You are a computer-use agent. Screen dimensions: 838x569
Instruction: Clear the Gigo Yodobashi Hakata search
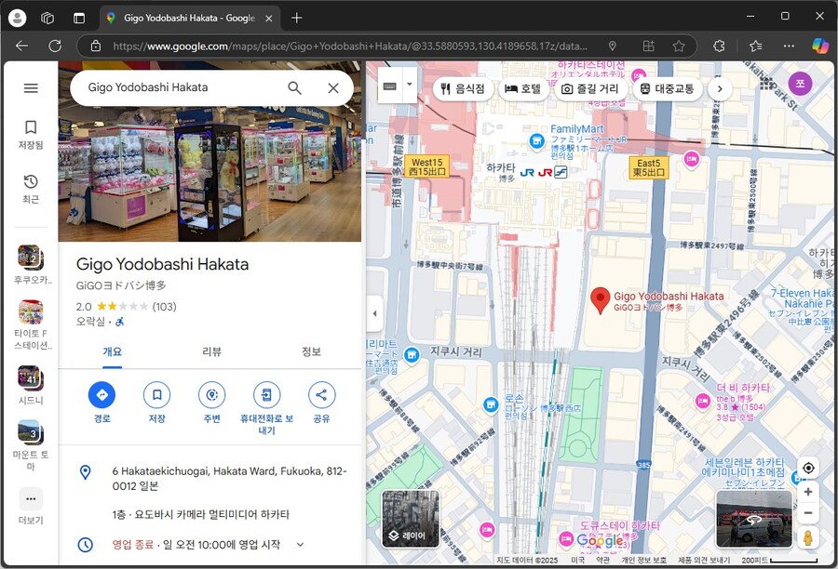(333, 87)
